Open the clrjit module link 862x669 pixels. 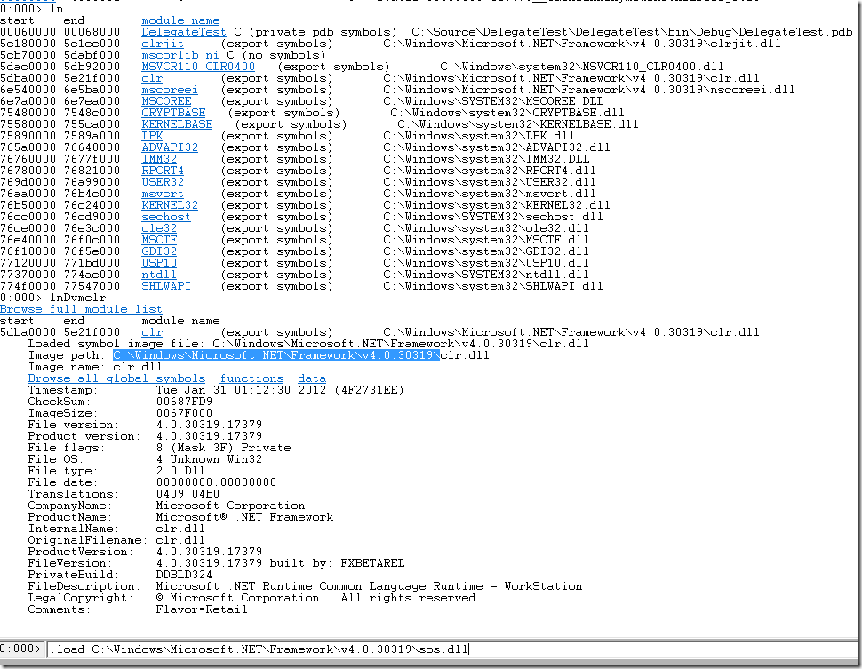click(162, 44)
